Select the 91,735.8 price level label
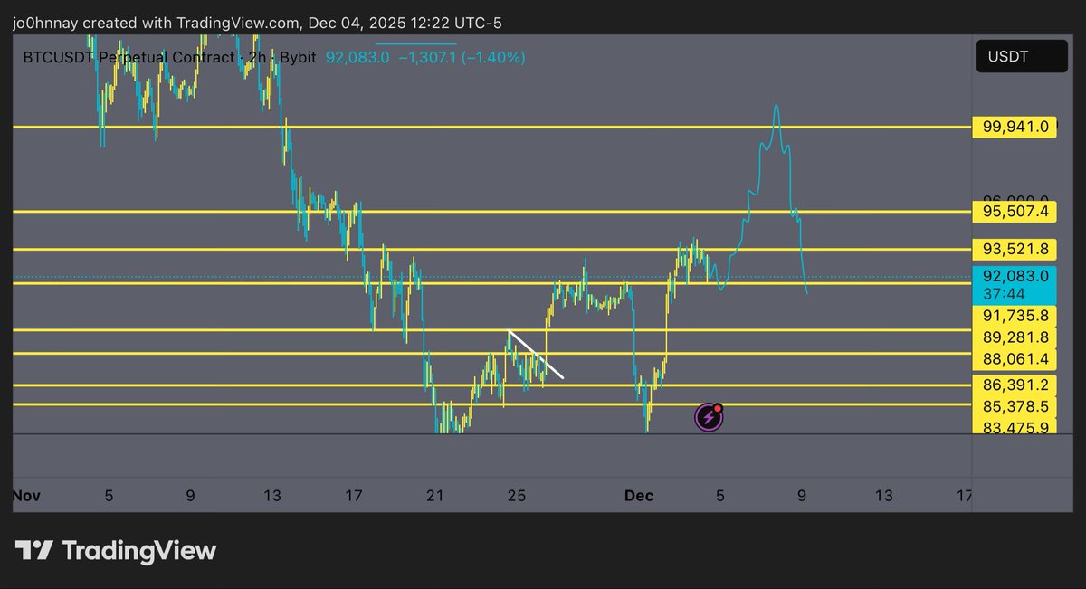Image resolution: width=1086 pixels, height=589 pixels. (1015, 316)
